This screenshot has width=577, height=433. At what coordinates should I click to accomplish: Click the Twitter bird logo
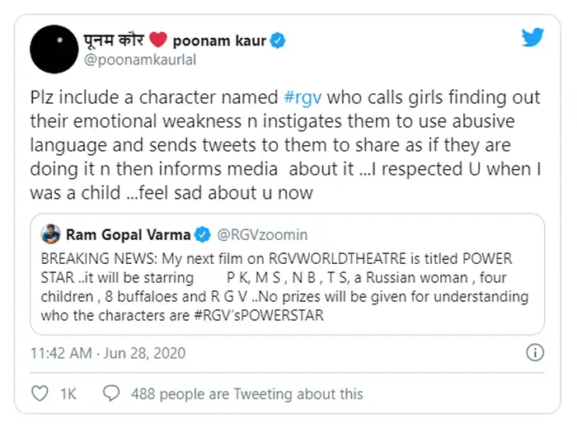[x=532, y=37]
